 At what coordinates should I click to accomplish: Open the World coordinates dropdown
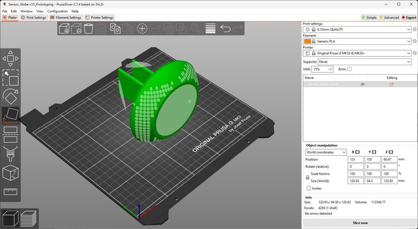[x=326, y=152]
